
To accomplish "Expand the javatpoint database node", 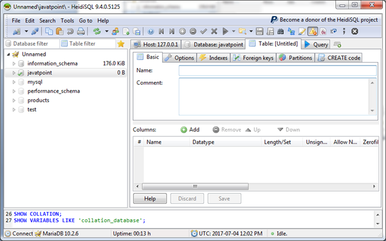I will 14,72.
